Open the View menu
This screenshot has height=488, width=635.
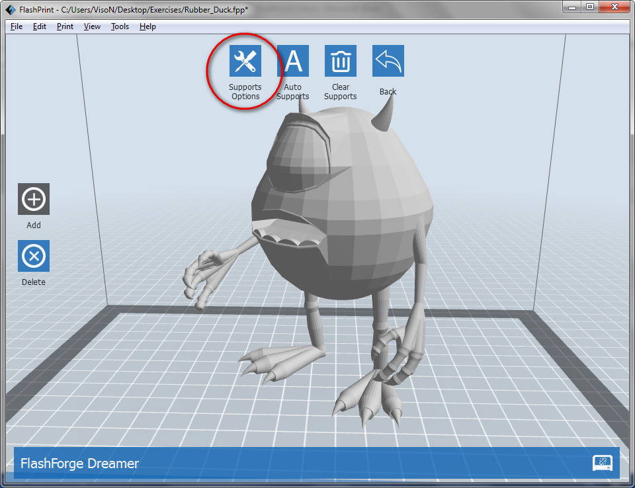[92, 26]
